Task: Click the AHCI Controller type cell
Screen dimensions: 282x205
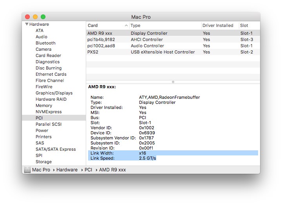Action: point(147,39)
